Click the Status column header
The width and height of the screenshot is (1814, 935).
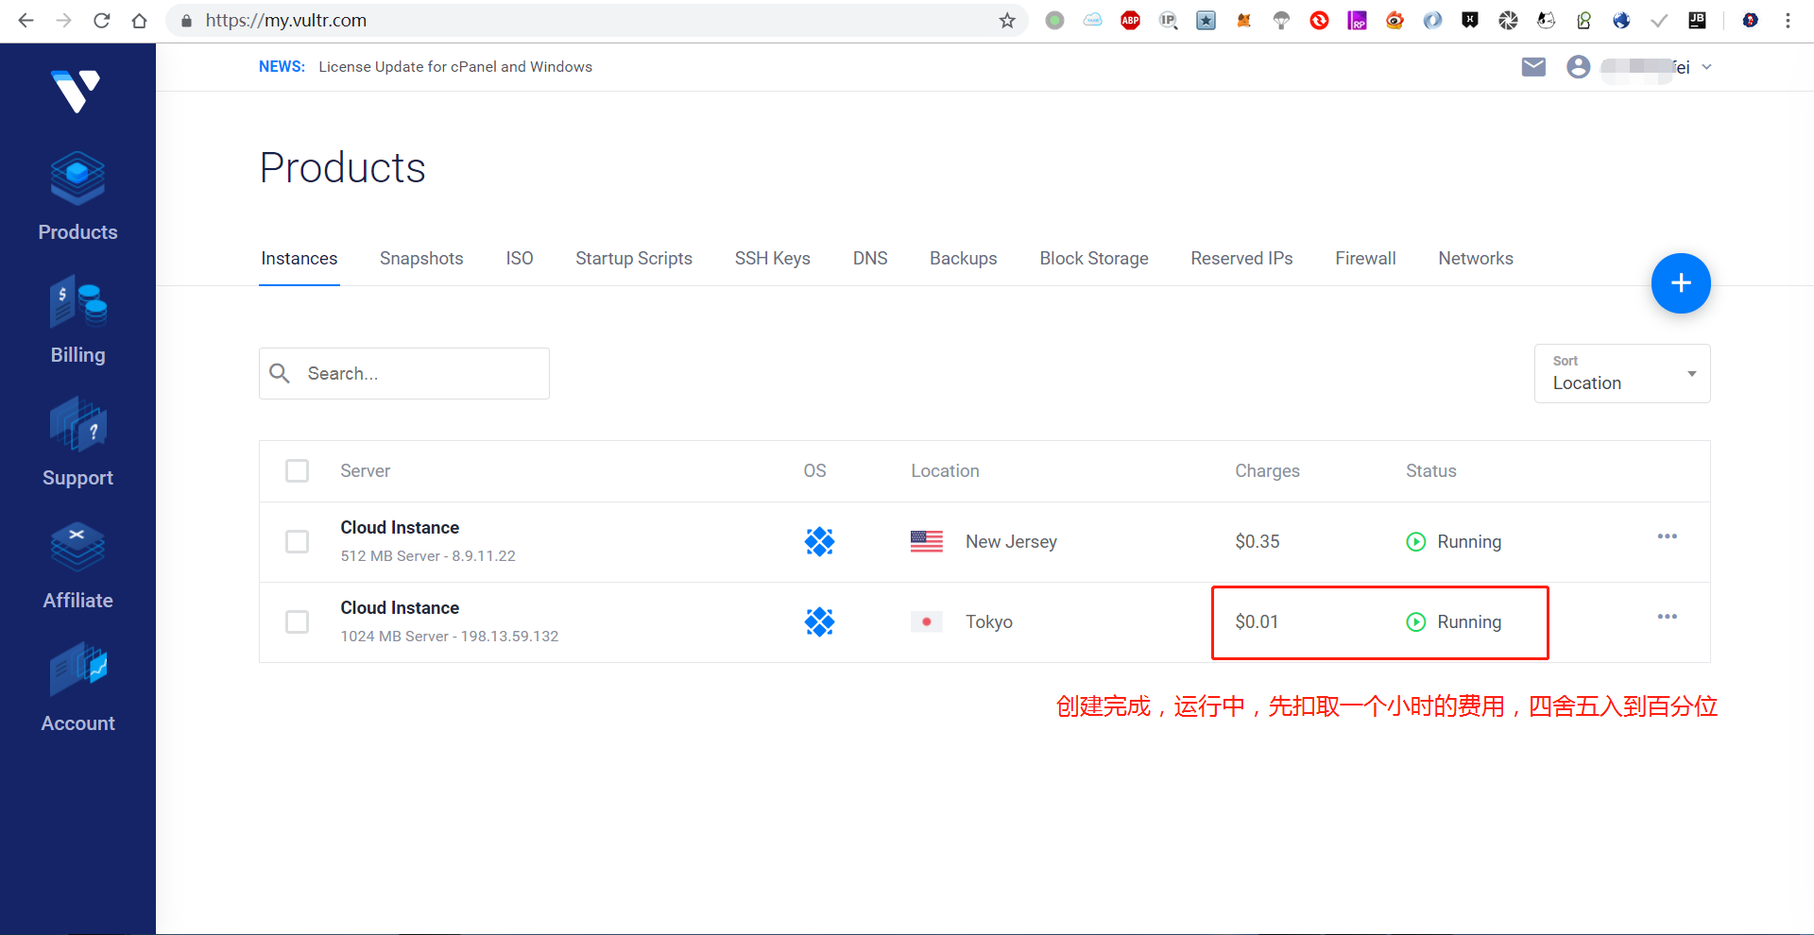tap(1431, 471)
